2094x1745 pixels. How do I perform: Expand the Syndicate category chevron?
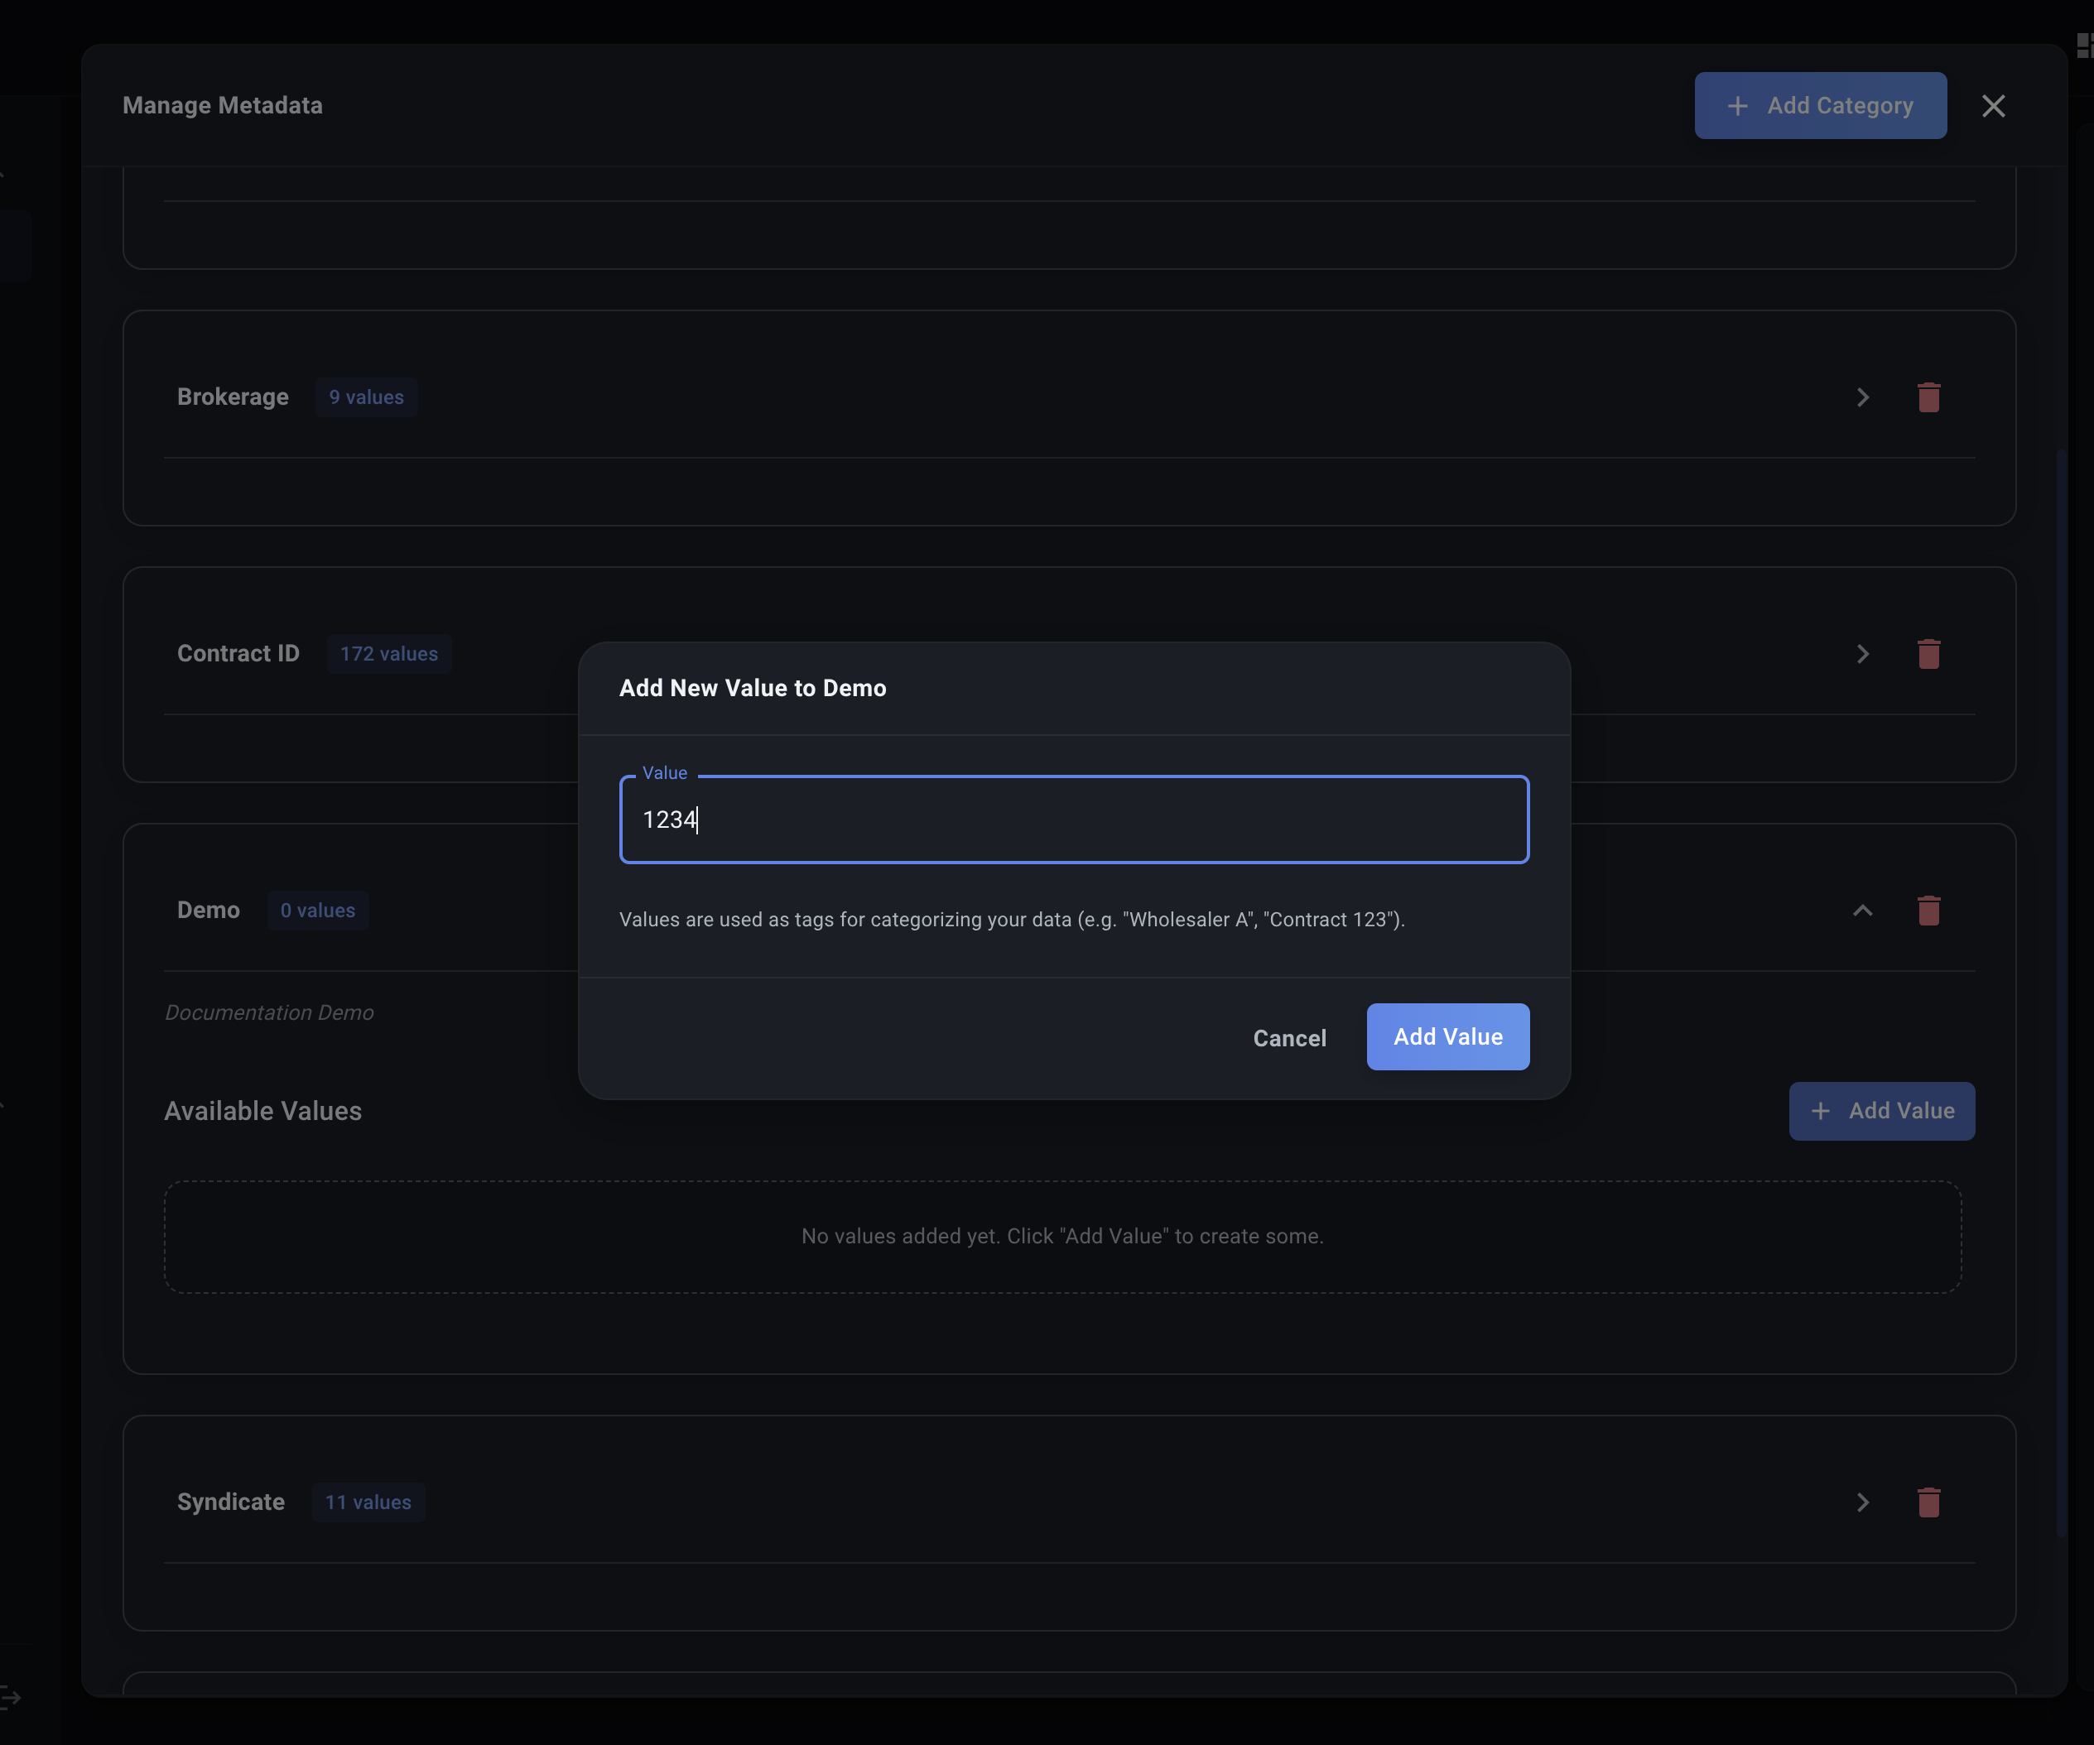click(1861, 1502)
